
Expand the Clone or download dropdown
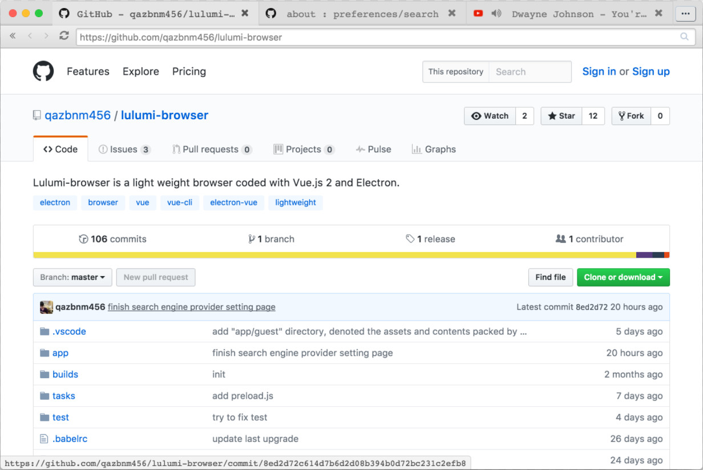[623, 277]
